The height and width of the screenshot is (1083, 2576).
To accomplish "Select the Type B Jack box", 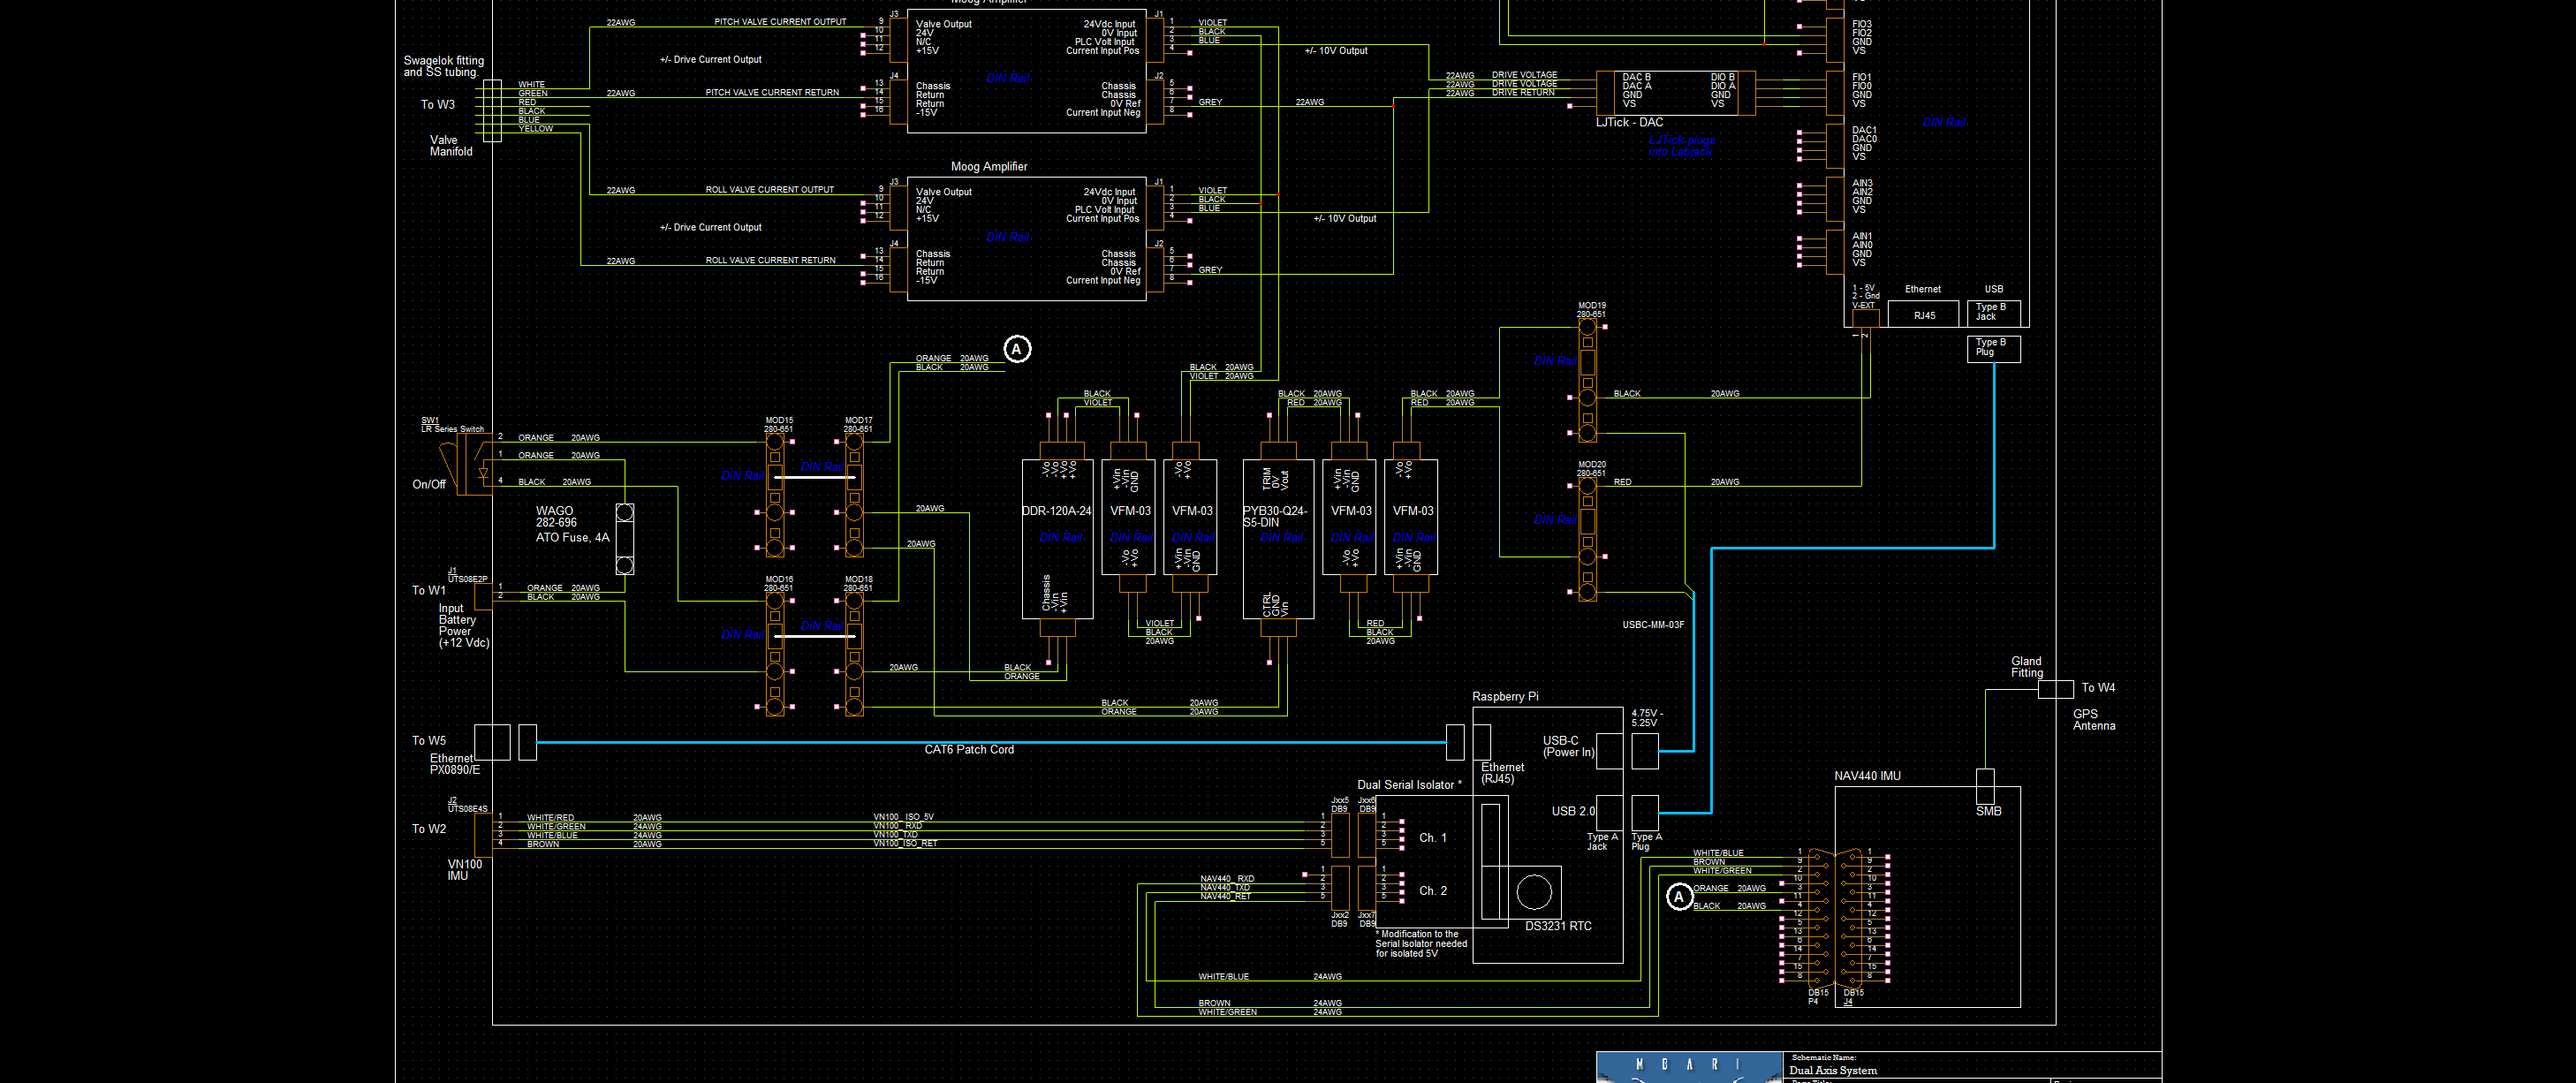I will (1994, 313).
